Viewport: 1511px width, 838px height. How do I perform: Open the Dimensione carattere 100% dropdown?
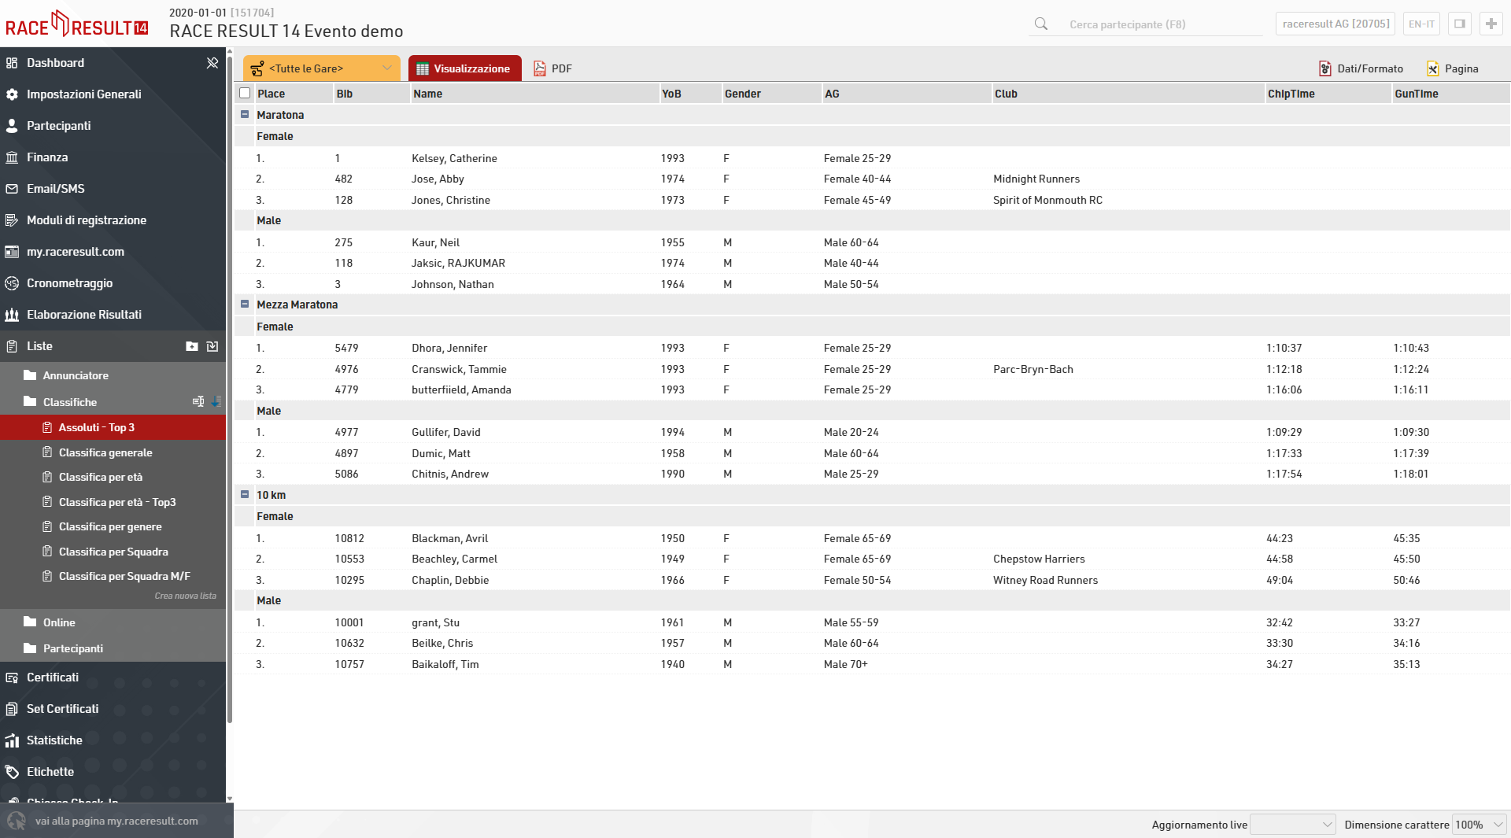coord(1479,825)
